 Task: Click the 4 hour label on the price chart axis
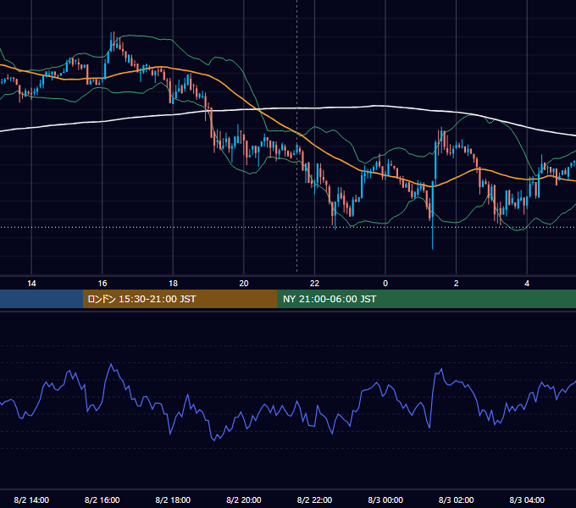[527, 284]
